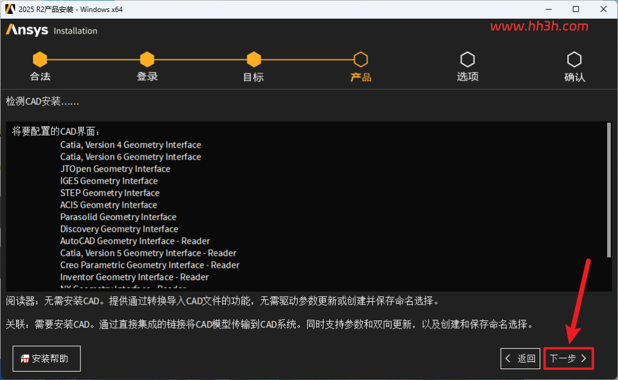Click the 确认 step label
Image resolution: width=618 pixels, height=380 pixels.
coord(575,76)
